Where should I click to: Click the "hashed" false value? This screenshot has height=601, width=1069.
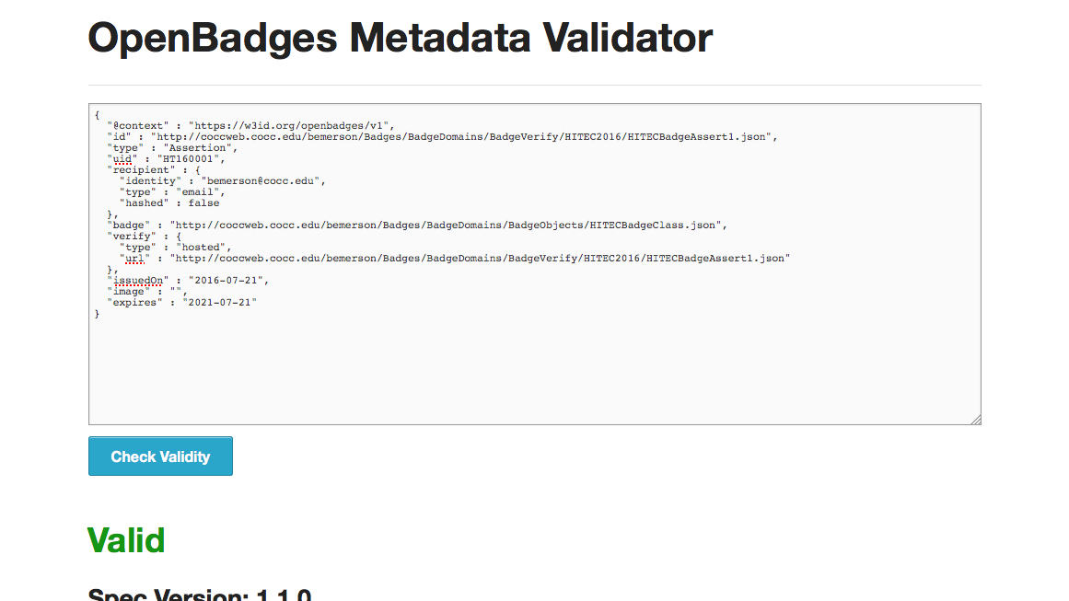[x=203, y=202]
